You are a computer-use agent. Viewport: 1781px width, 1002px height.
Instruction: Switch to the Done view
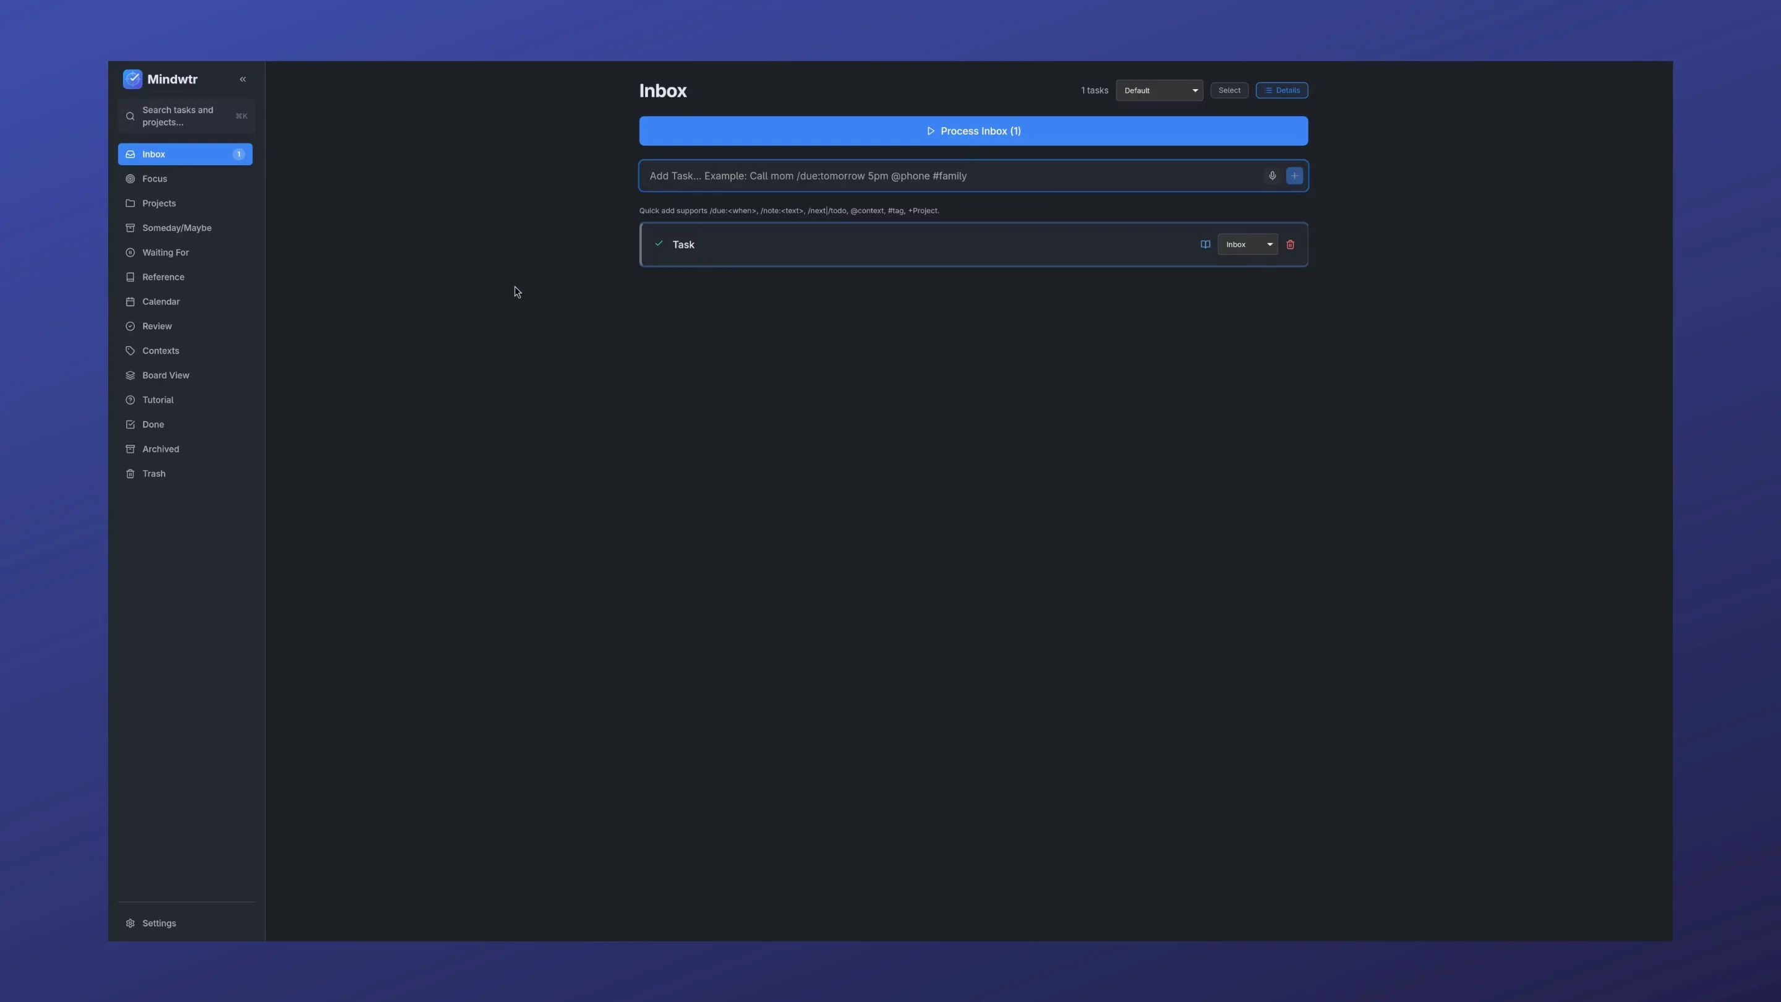pos(153,424)
